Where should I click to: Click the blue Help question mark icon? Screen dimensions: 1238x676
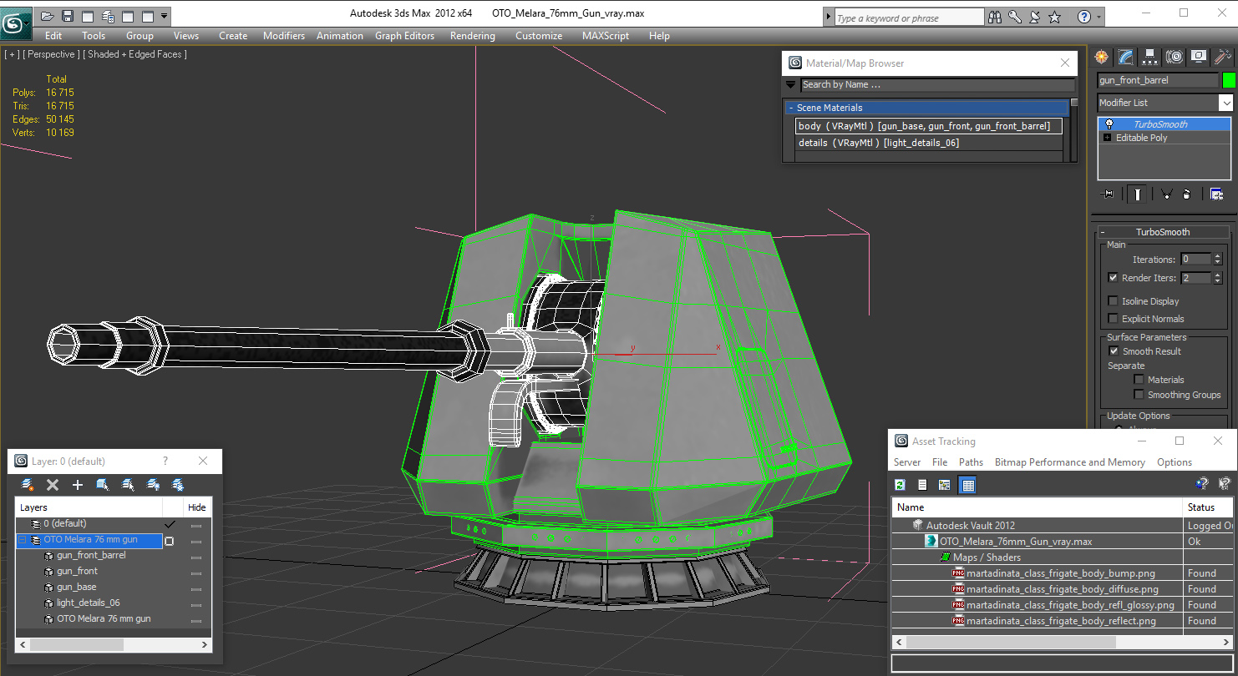(1083, 17)
